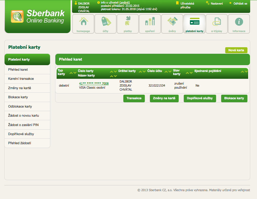This screenshot has width=257, height=199.
Task: Sort Název karty descending
Action: pos(115,76)
